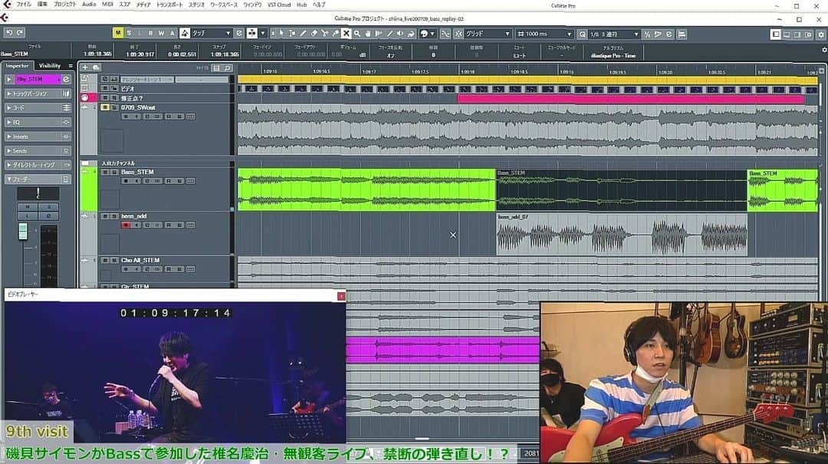Select the pink marker event on 修正点? track
Image resolution: width=828 pixels, height=464 pixels.
point(630,99)
